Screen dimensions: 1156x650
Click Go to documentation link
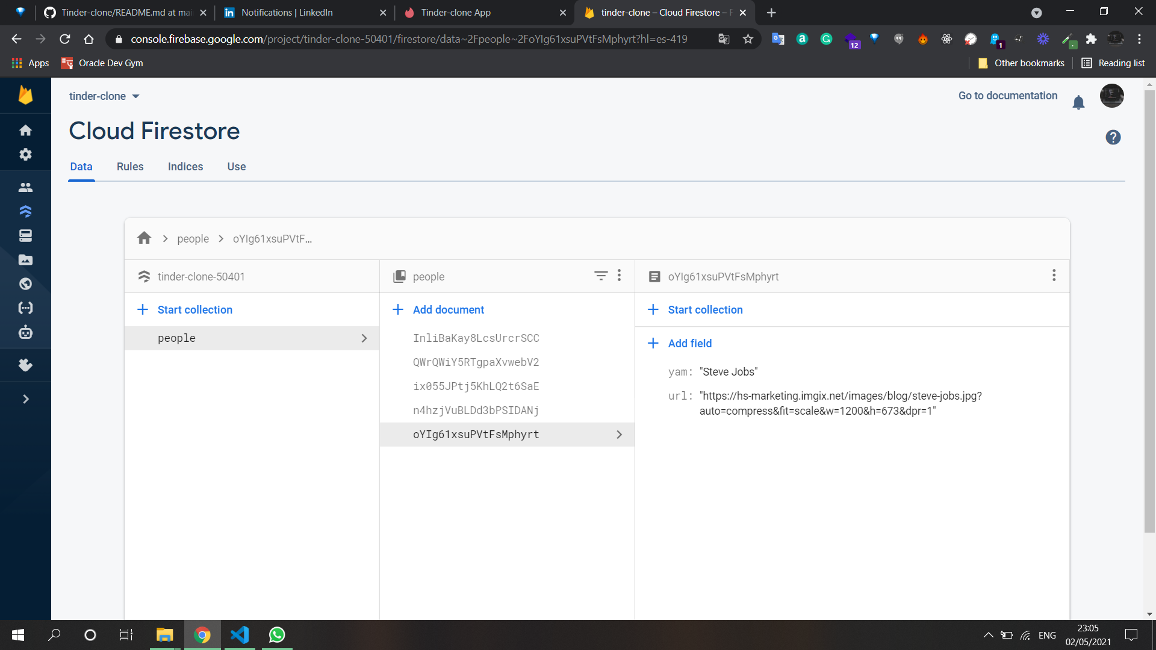[x=1007, y=96]
